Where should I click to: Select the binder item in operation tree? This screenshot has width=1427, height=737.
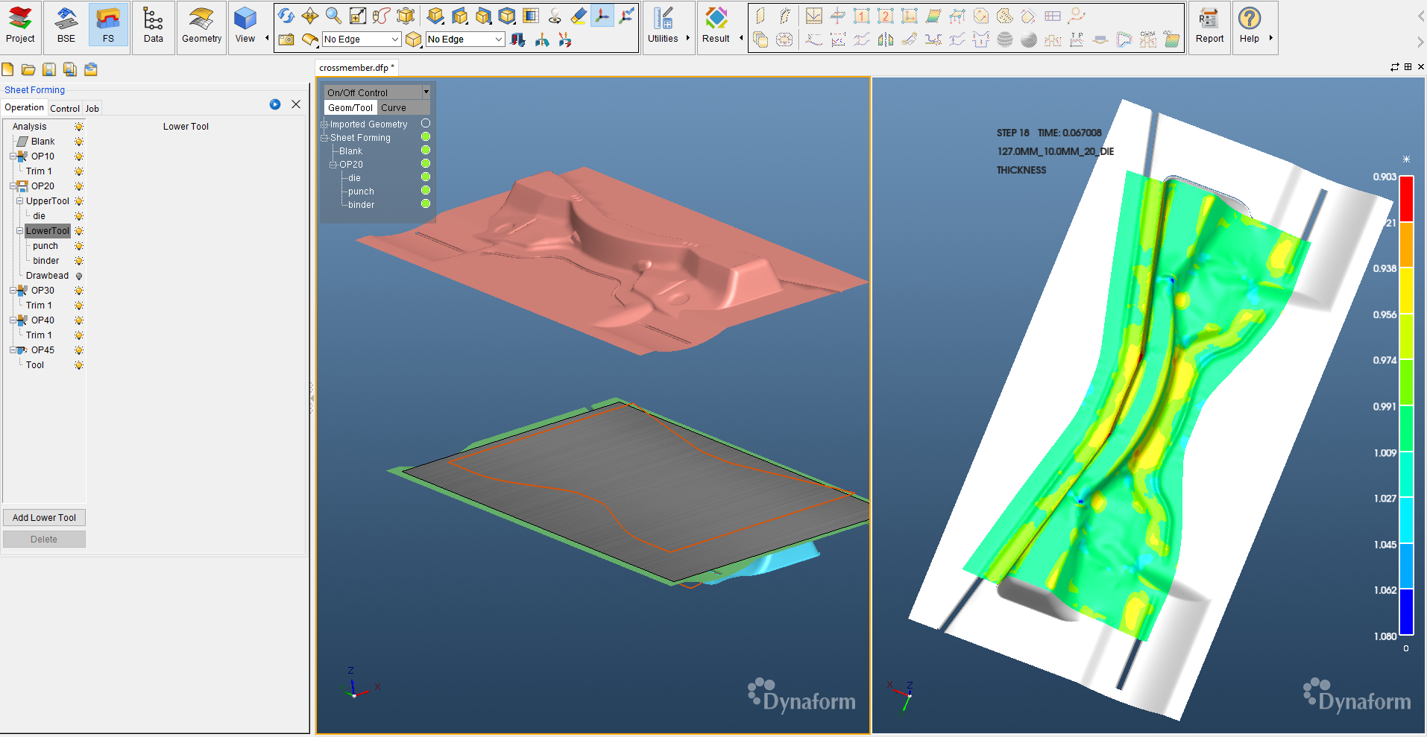point(46,261)
